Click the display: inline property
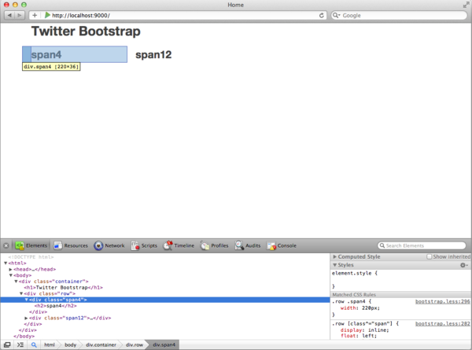 click(364, 330)
